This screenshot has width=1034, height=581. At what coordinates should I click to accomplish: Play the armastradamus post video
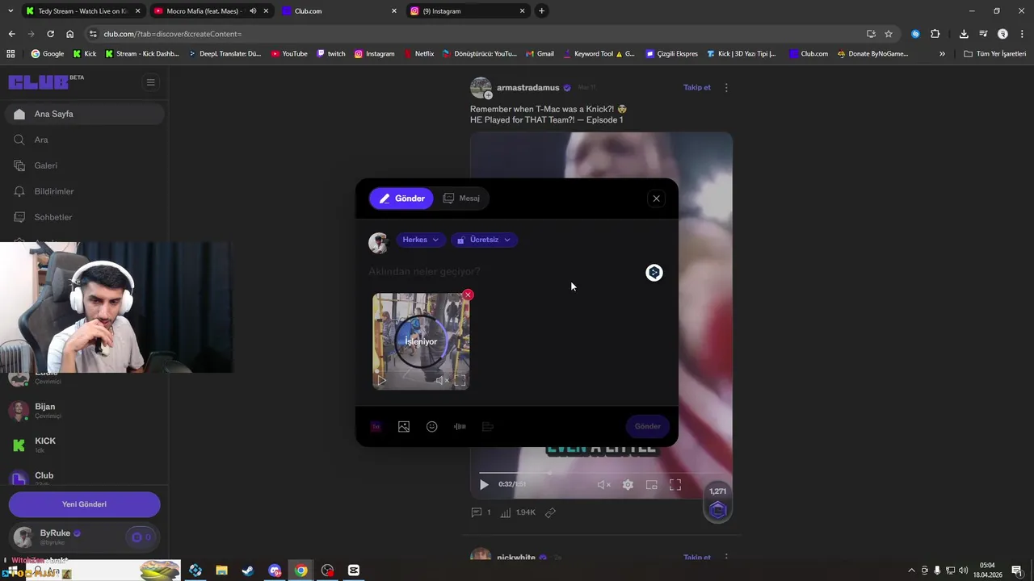tap(484, 485)
